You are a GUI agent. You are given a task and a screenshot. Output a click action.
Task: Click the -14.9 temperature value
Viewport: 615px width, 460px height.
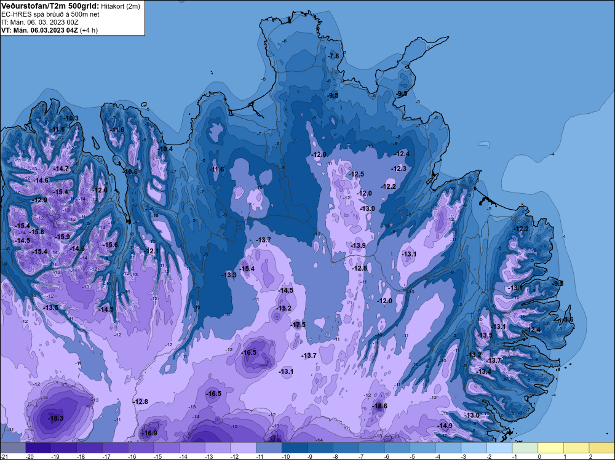445,426
